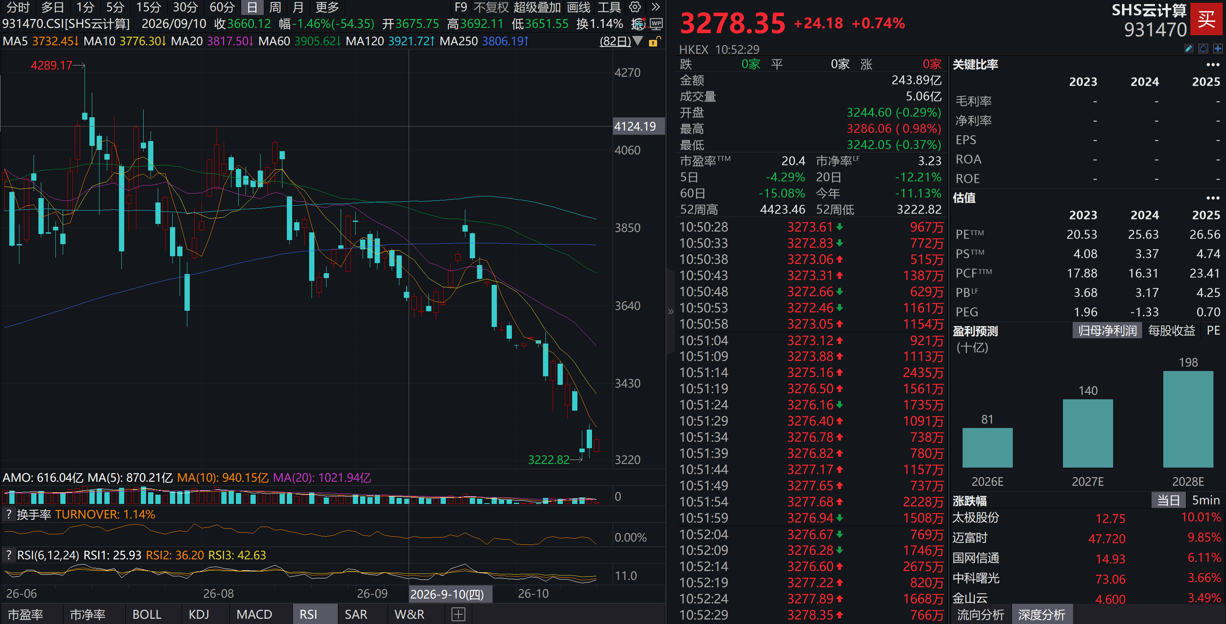Switch gainers list to 5min
The image size is (1226, 624).
1205,500
